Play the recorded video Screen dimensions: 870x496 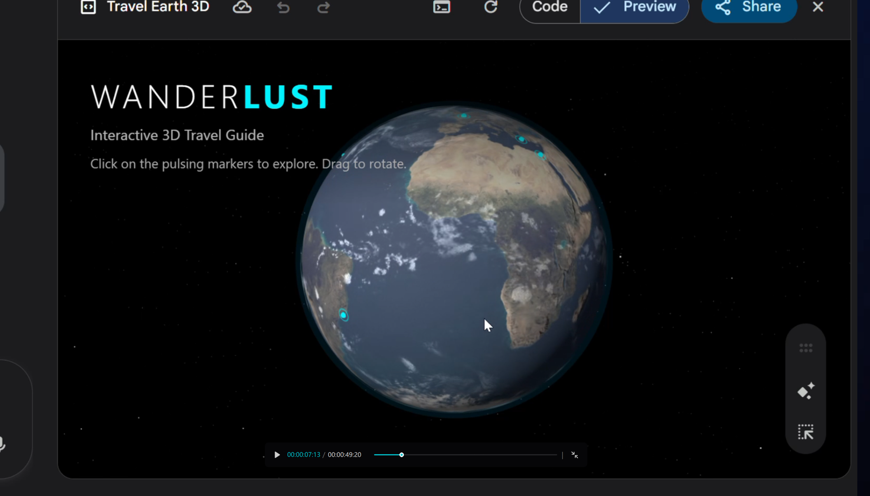tap(277, 455)
